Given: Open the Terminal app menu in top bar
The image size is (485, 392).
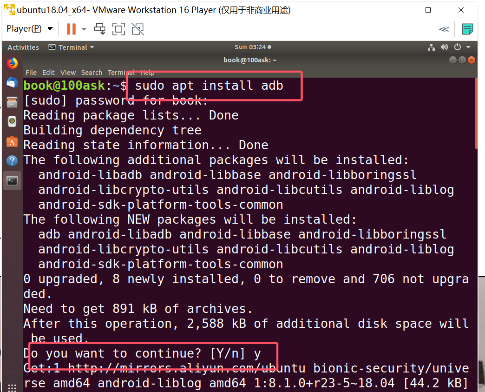Looking at the screenshot, I should pyautogui.click(x=72, y=47).
